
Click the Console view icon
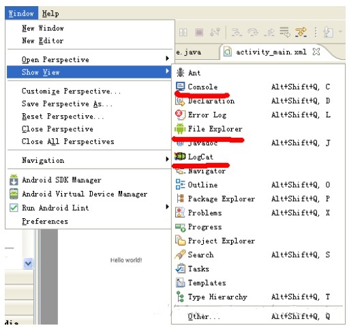pos(180,87)
